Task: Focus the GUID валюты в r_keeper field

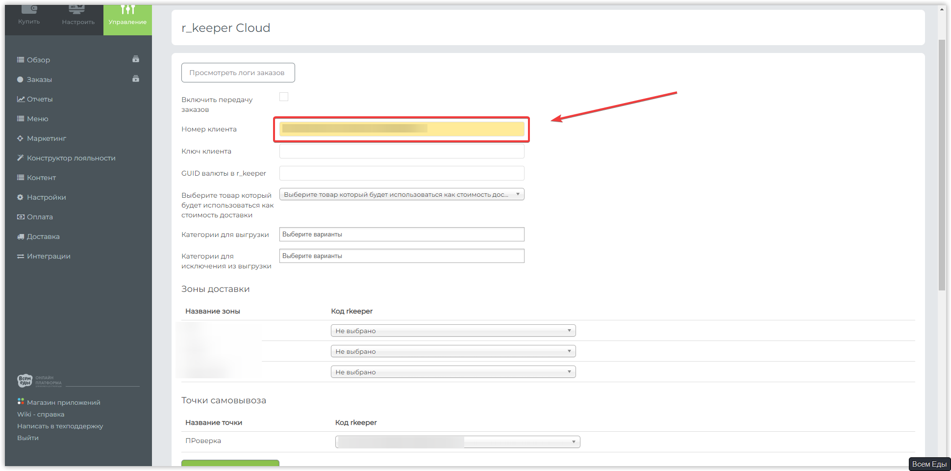Action: (402, 173)
